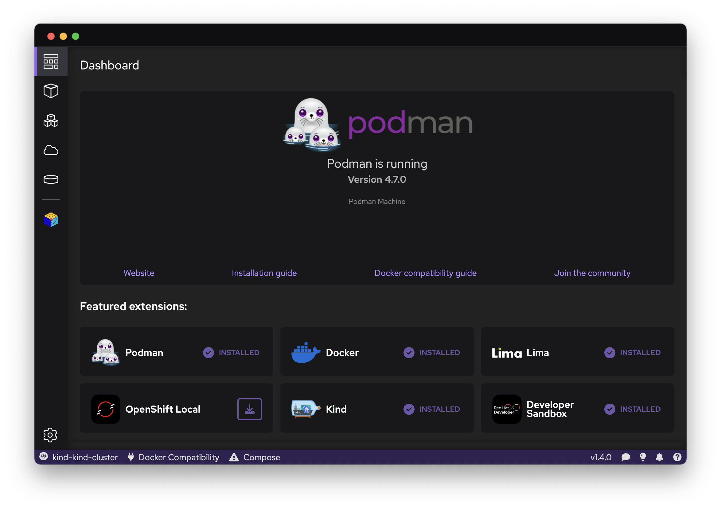This screenshot has width=721, height=510.
Task: Click the Kind extension bottle icon
Action: click(x=306, y=409)
